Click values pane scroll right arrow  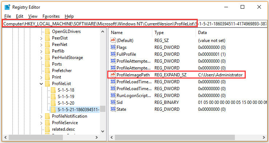click(264, 137)
